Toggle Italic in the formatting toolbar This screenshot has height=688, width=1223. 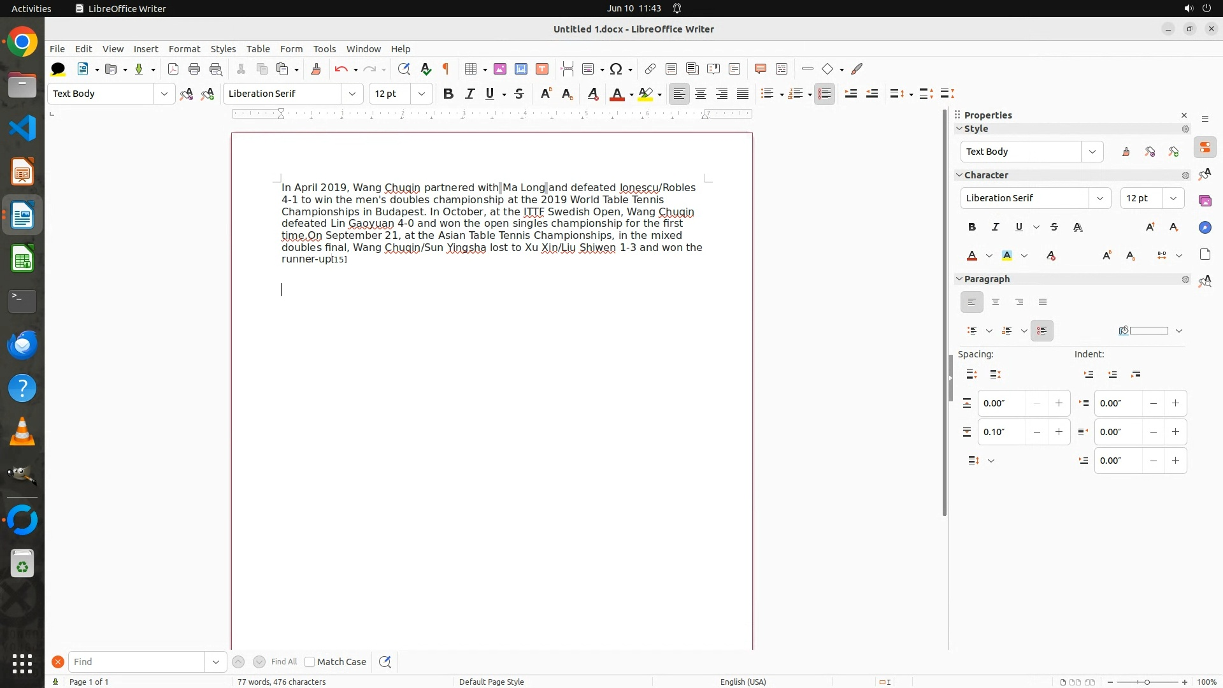click(469, 94)
